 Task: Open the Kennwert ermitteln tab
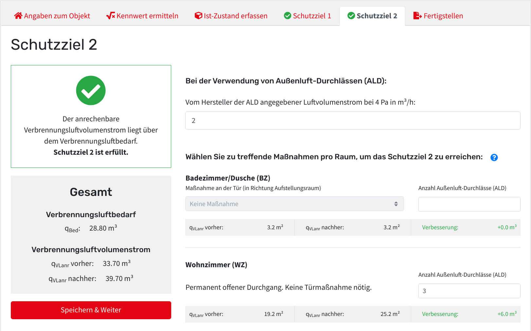tap(147, 16)
